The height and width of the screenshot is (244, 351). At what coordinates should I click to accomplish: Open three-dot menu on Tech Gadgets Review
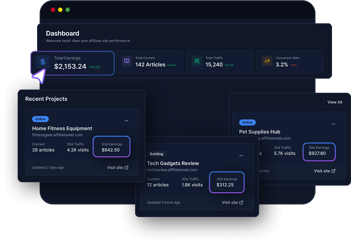tap(241, 155)
